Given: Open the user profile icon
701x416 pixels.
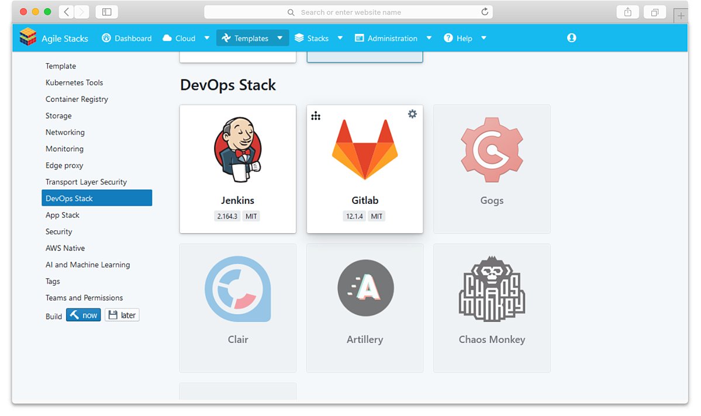Looking at the screenshot, I should coord(571,38).
